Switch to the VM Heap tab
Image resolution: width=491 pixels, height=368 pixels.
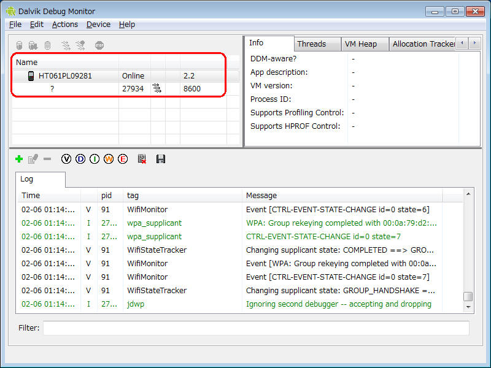pos(361,44)
